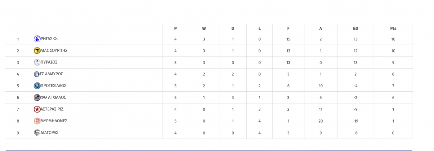The image size is (434, 151).
Task: Click the ΡΗΓΑΣ Φ. team logo icon
Action: tap(37, 39)
